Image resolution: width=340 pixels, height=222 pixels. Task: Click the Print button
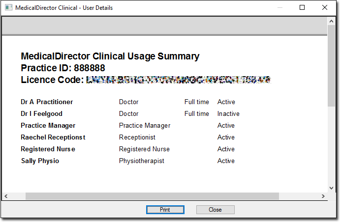165,210
